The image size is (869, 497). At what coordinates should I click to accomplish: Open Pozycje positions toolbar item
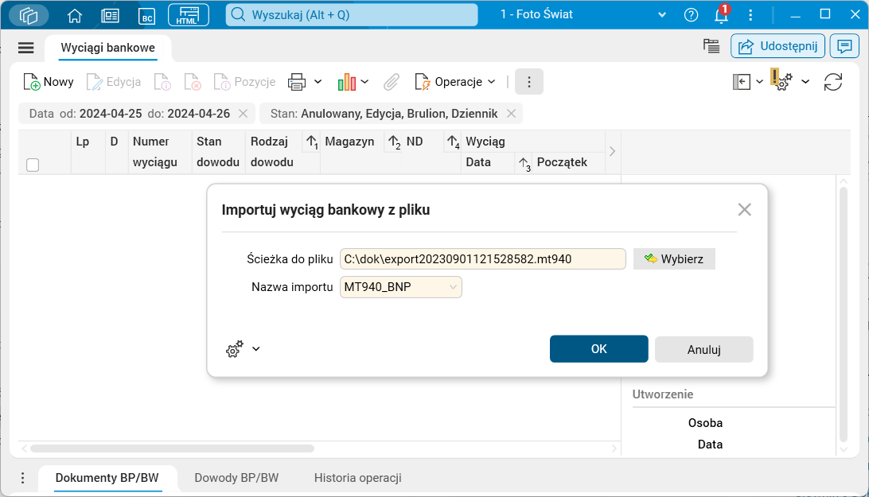point(244,82)
